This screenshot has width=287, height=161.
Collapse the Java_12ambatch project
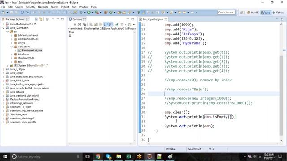click(x=3, y=28)
